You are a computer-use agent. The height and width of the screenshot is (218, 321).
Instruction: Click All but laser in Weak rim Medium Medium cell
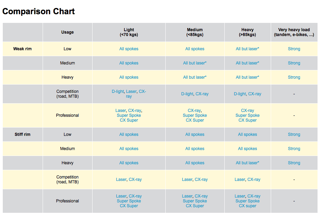coord(195,63)
